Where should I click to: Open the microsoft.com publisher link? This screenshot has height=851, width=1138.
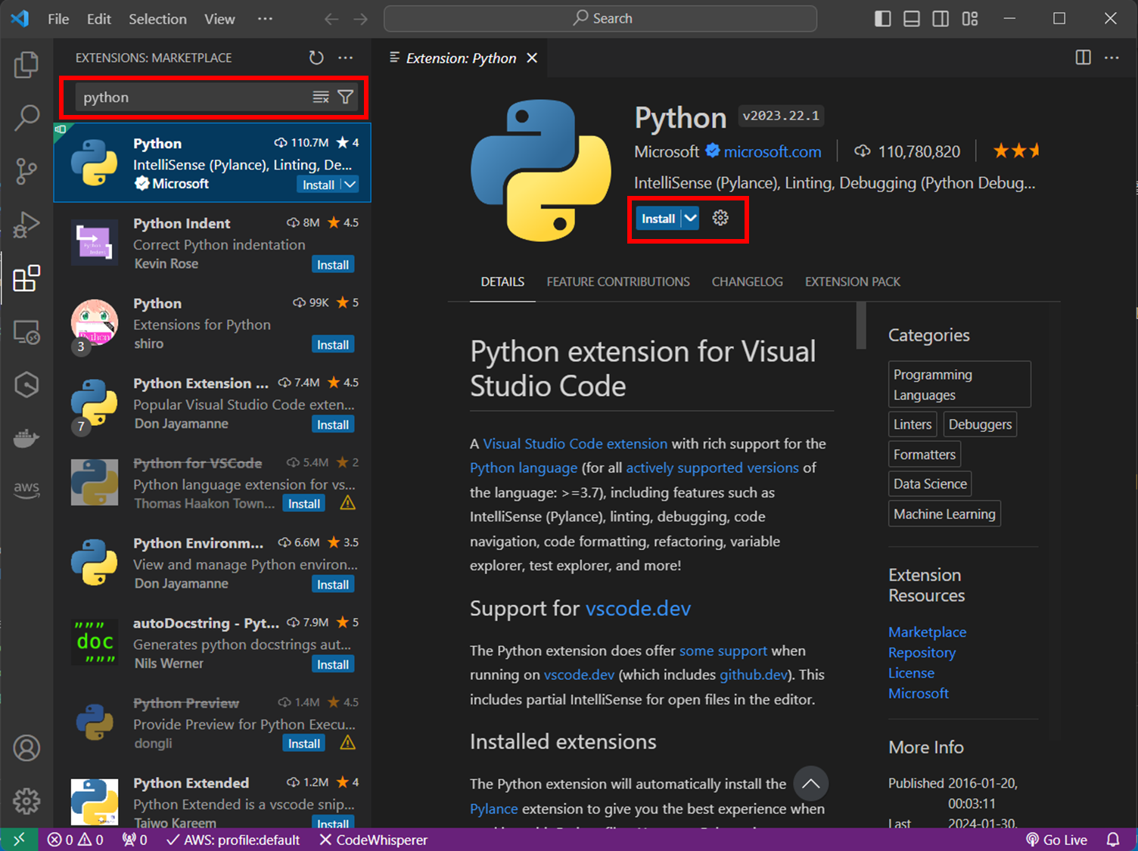[x=773, y=152]
